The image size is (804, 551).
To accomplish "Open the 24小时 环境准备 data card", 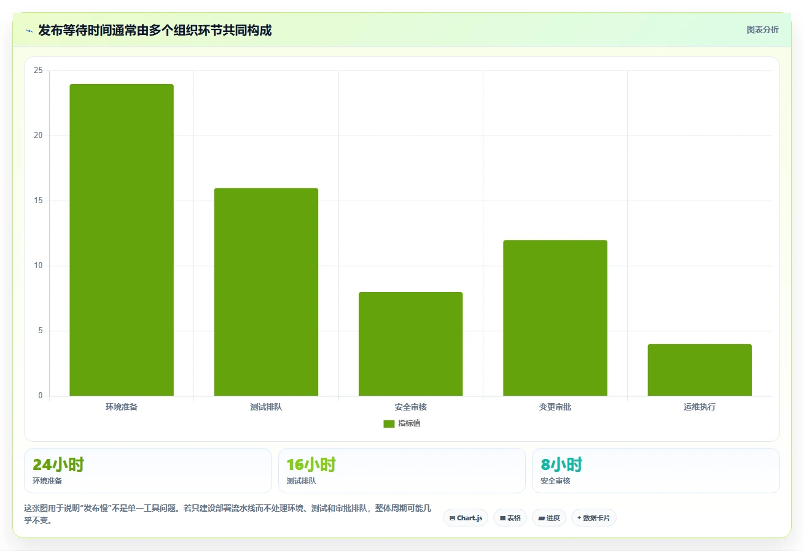I will [x=148, y=471].
